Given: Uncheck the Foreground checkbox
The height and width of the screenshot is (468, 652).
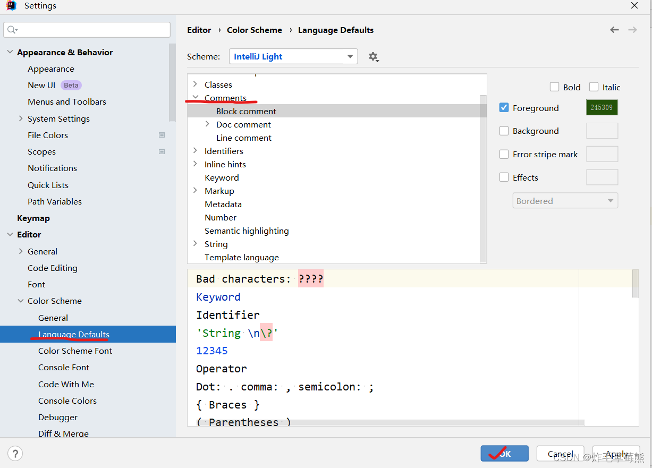Looking at the screenshot, I should pos(504,108).
